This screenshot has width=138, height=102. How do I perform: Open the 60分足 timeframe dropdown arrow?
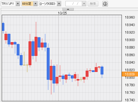[35, 4]
